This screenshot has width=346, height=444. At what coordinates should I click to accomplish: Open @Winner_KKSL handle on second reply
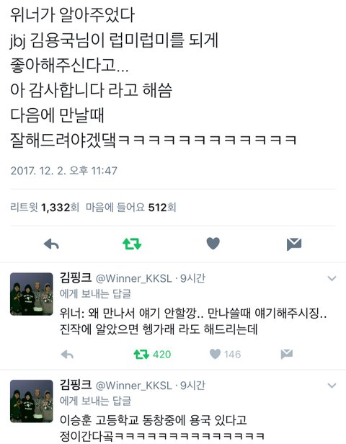(134, 386)
